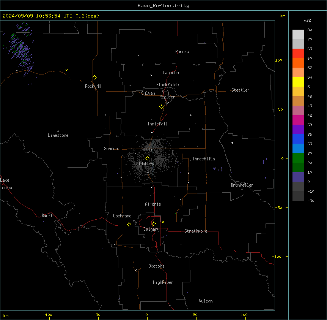Click the -100 tick on the bottom axis

(47, 315)
